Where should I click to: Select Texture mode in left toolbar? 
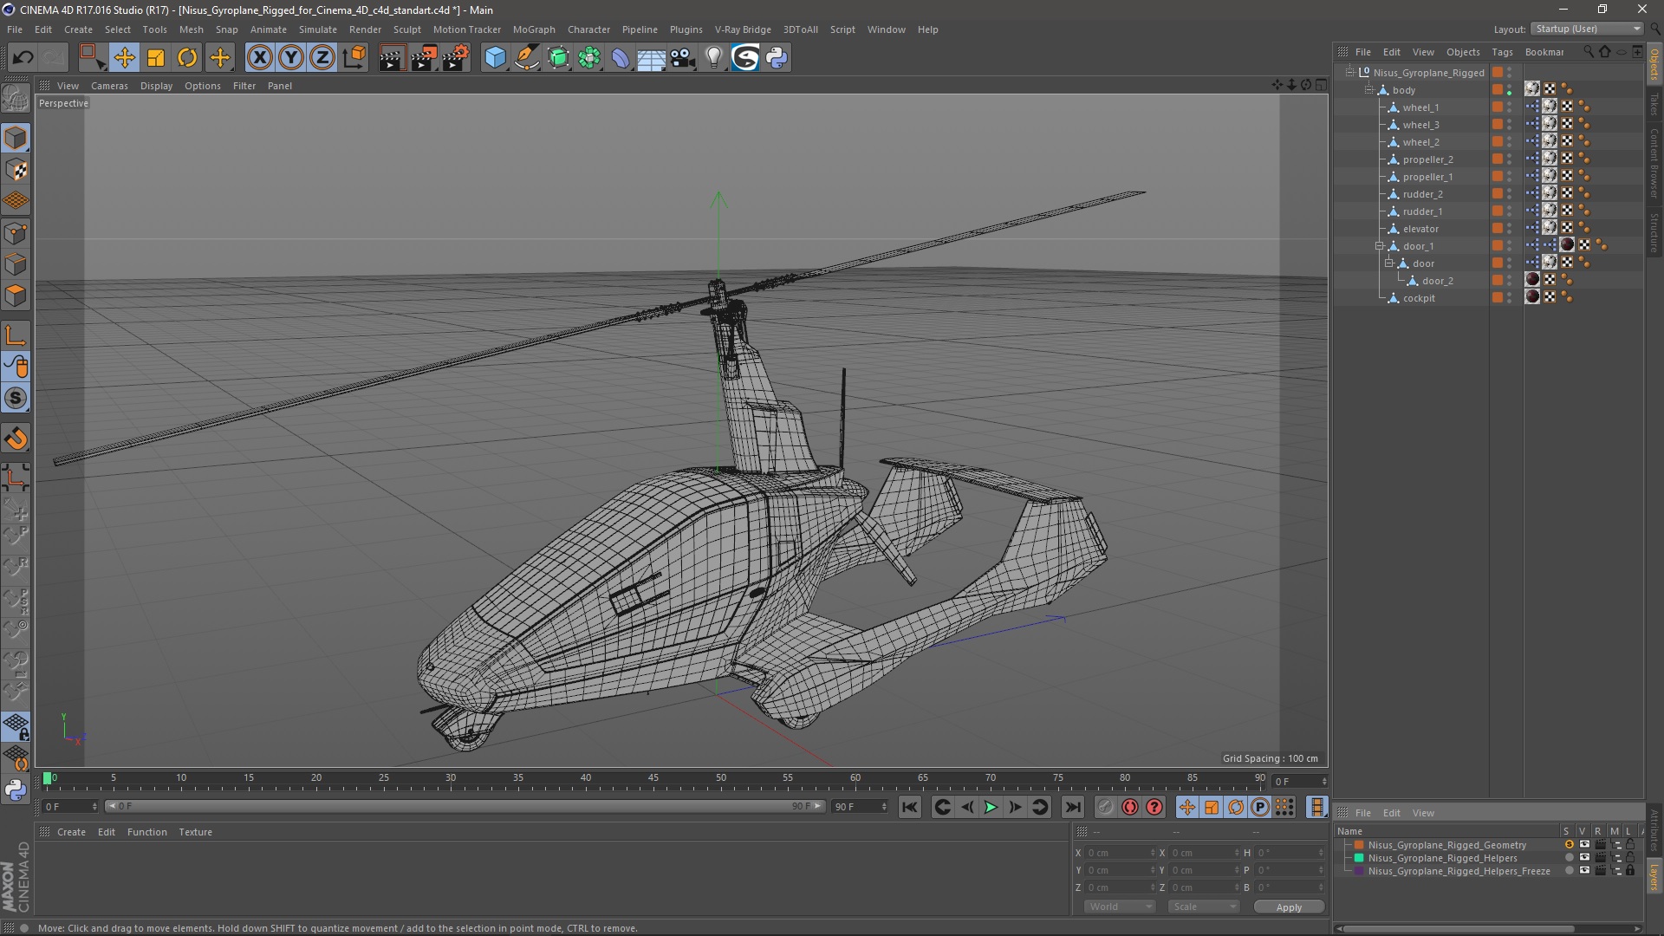click(x=16, y=170)
